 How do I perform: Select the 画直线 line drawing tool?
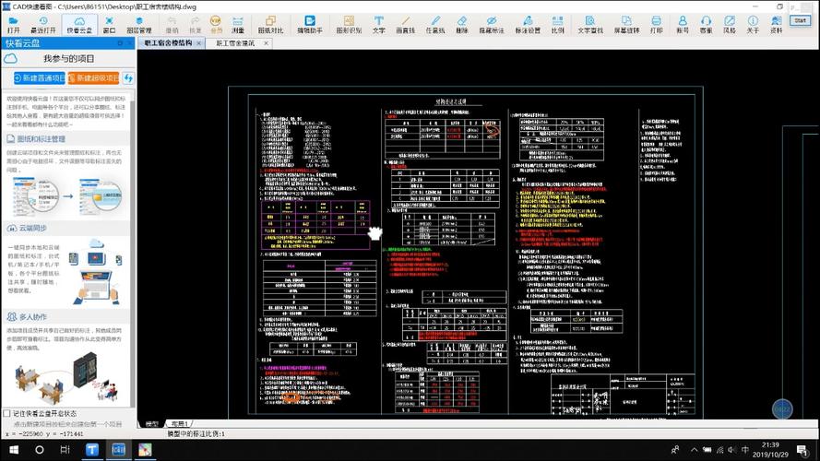(x=406, y=25)
